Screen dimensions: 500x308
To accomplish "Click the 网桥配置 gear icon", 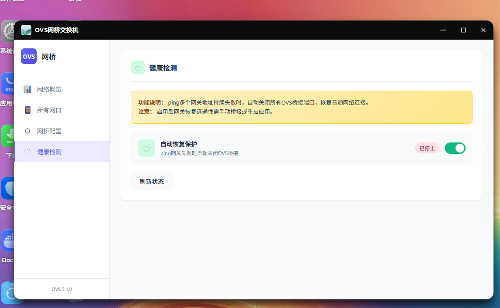I will (x=27, y=131).
